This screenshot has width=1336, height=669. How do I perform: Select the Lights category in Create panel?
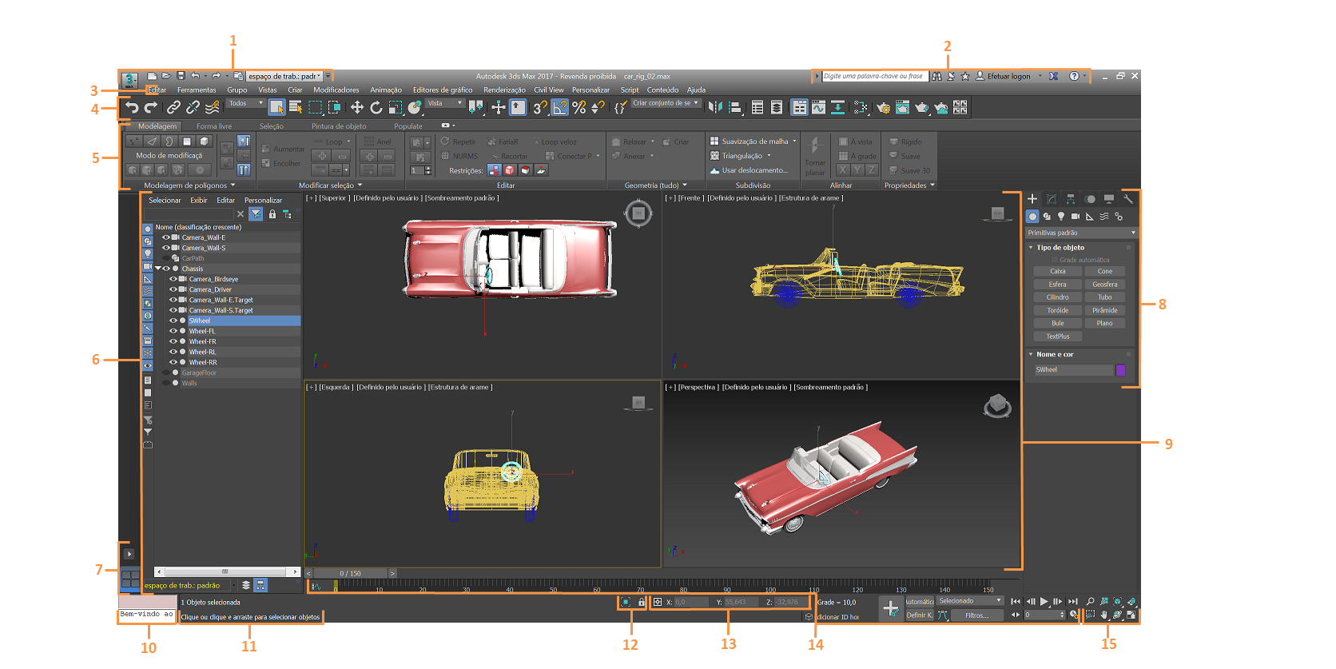(1061, 217)
